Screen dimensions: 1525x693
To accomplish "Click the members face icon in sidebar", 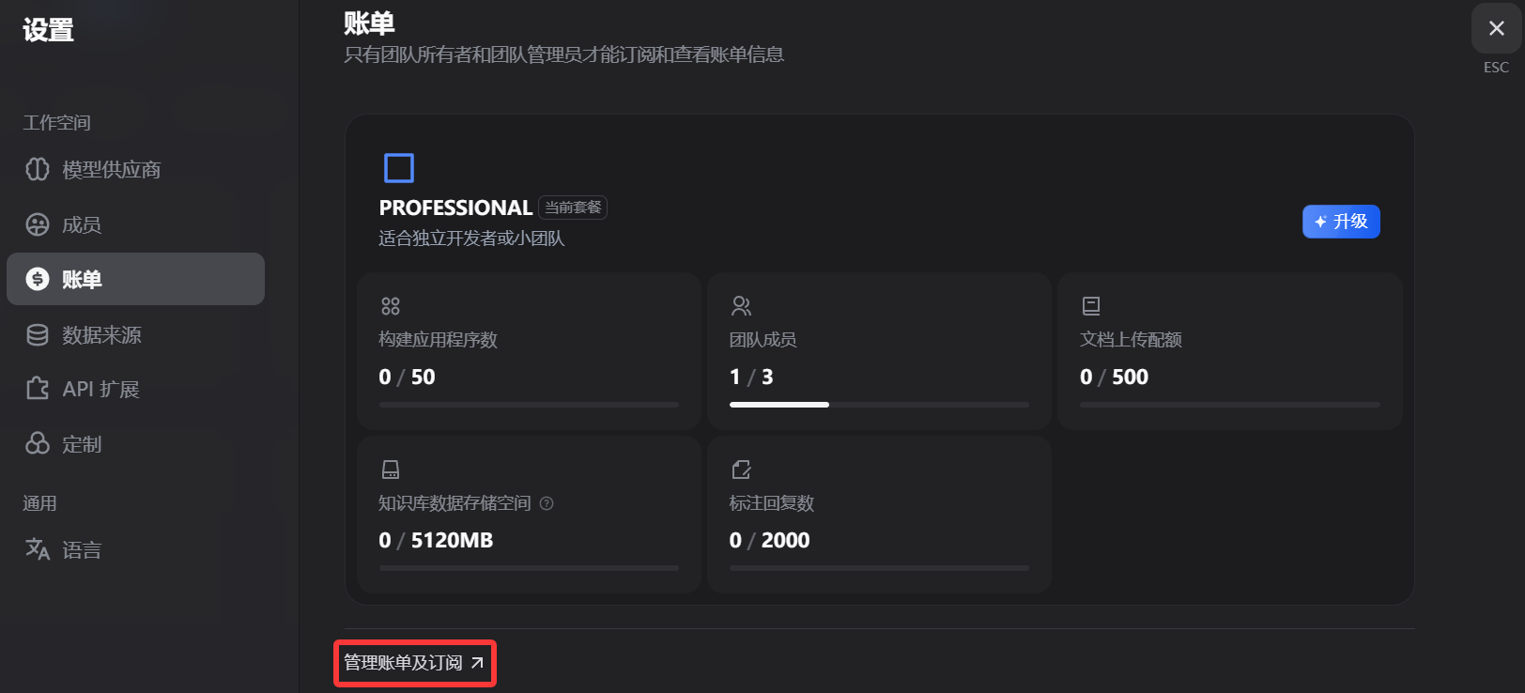I will (x=38, y=224).
